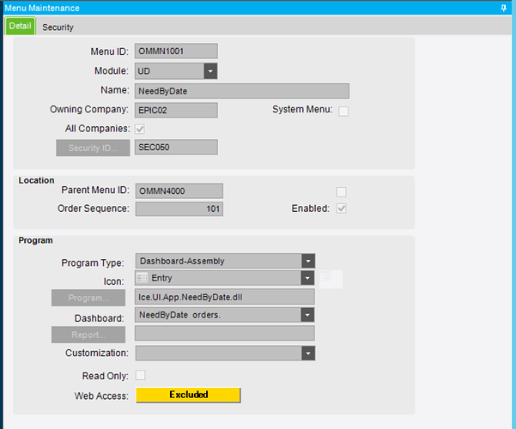Click the Program... button

pos(88,298)
